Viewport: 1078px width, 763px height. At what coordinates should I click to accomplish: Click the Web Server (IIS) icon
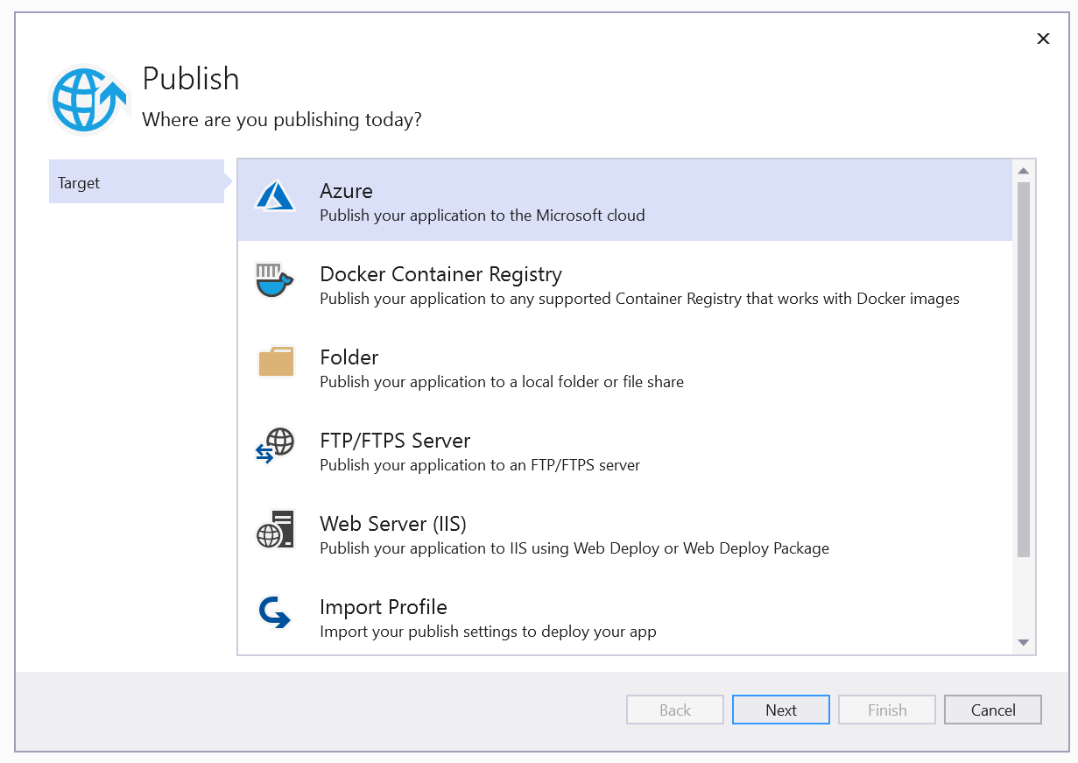(x=274, y=529)
